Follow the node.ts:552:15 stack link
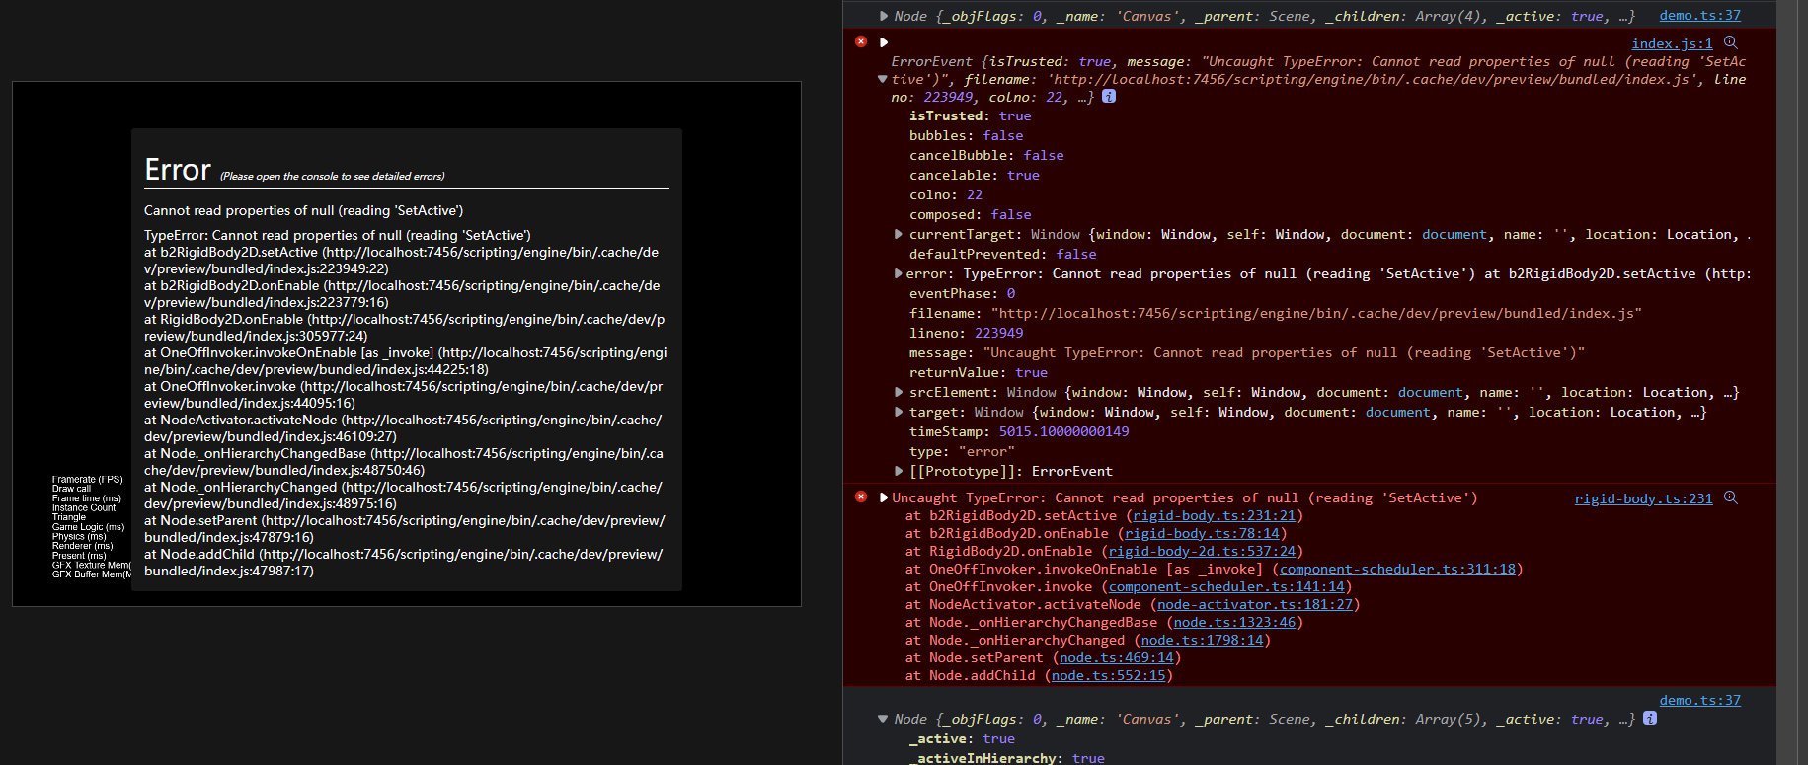 point(1108,675)
